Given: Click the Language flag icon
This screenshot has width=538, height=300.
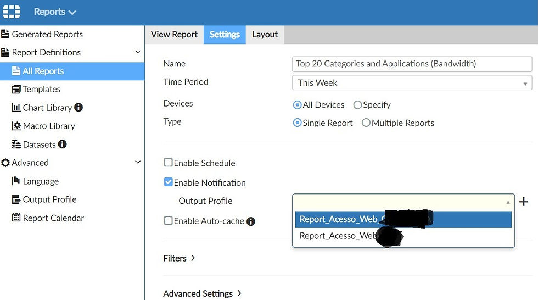Looking at the screenshot, I should [16, 181].
